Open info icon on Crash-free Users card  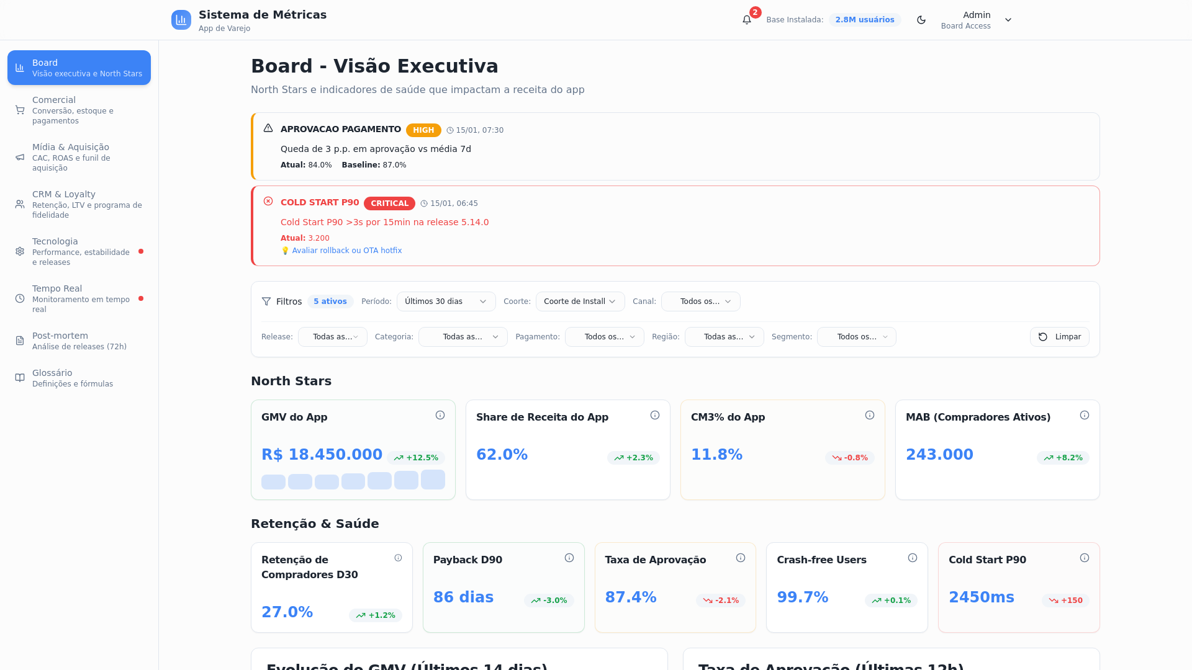tap(913, 558)
